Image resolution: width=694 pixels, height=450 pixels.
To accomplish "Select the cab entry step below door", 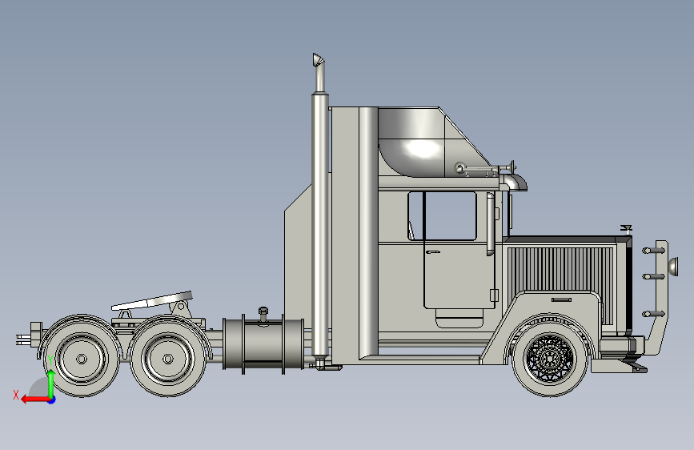I will (459, 318).
